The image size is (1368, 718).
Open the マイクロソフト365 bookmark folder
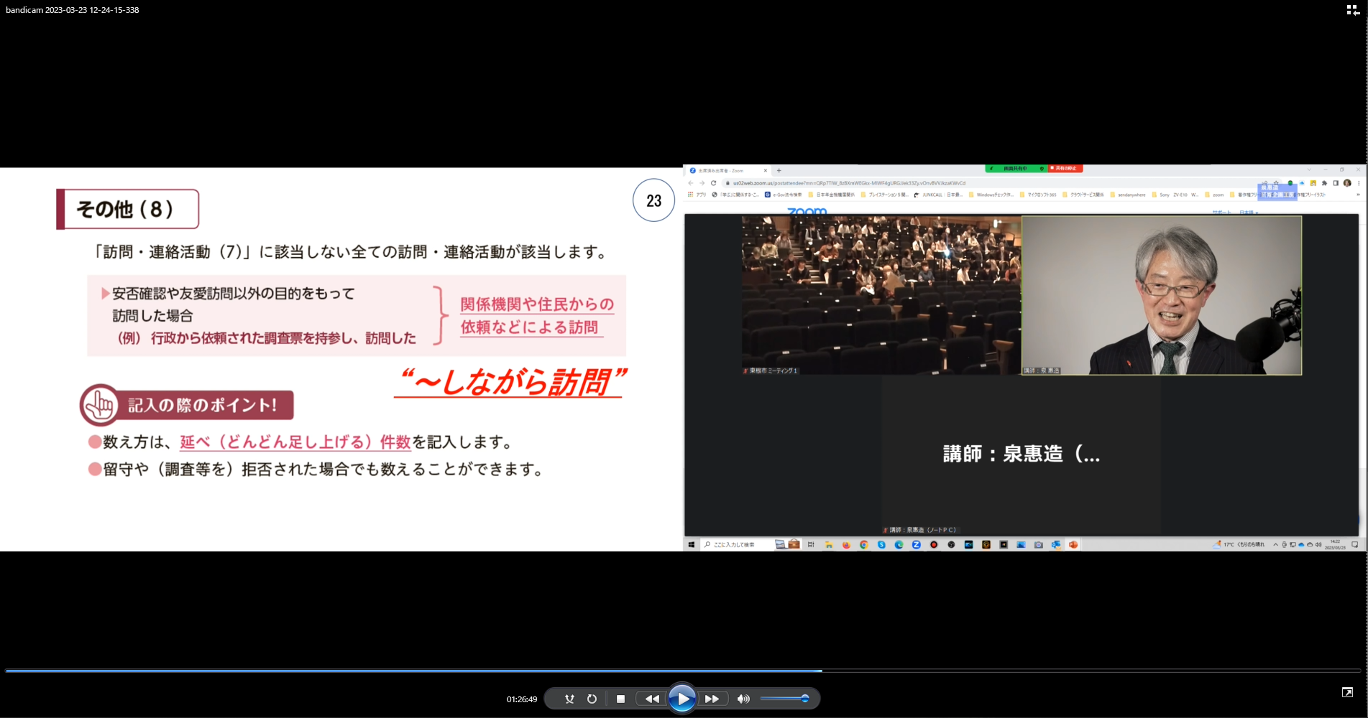(1038, 195)
